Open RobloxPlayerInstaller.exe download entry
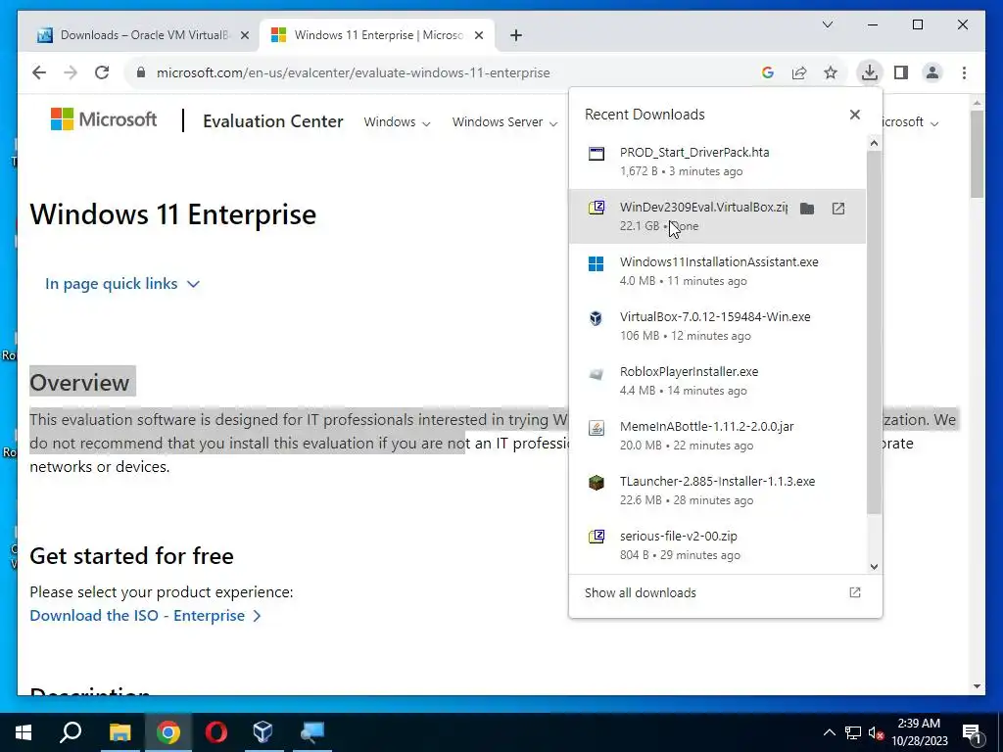The image size is (1003, 752). 717,381
